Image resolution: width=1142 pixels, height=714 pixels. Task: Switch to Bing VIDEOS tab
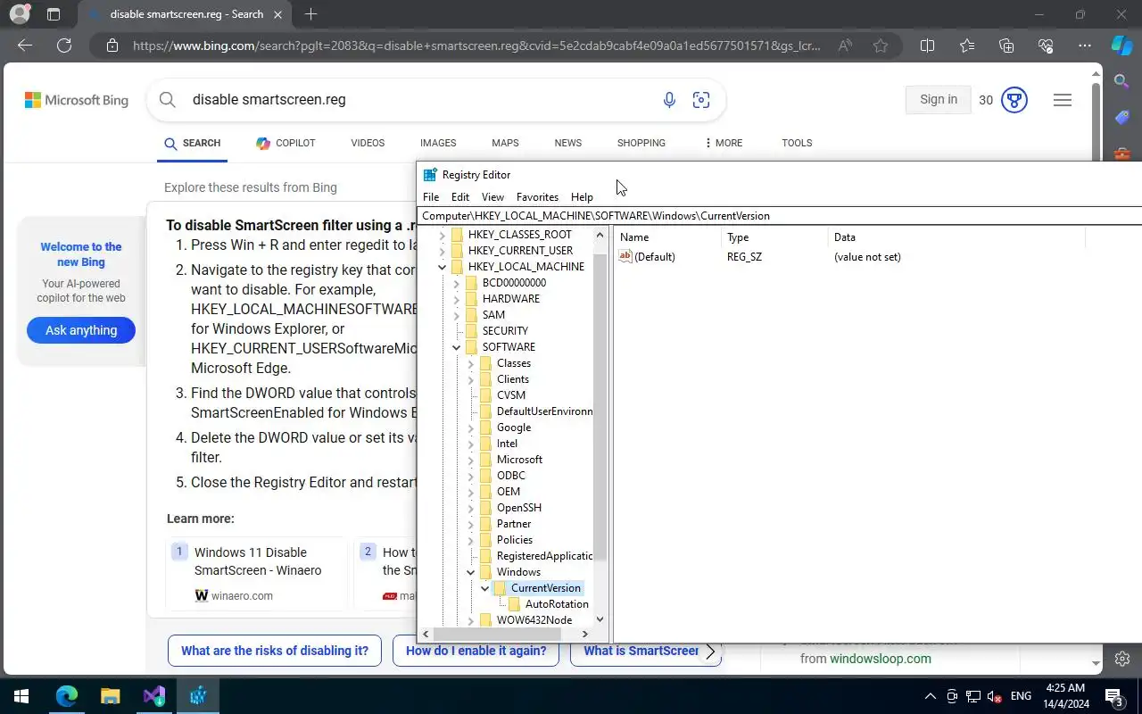pos(368,143)
